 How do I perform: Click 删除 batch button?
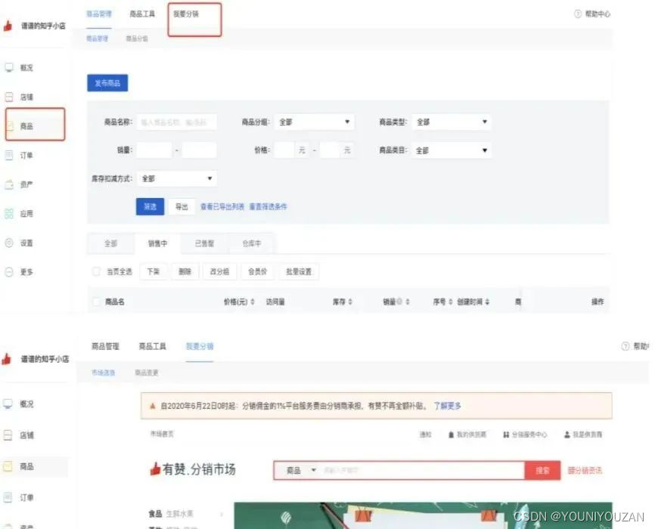pyautogui.click(x=185, y=271)
